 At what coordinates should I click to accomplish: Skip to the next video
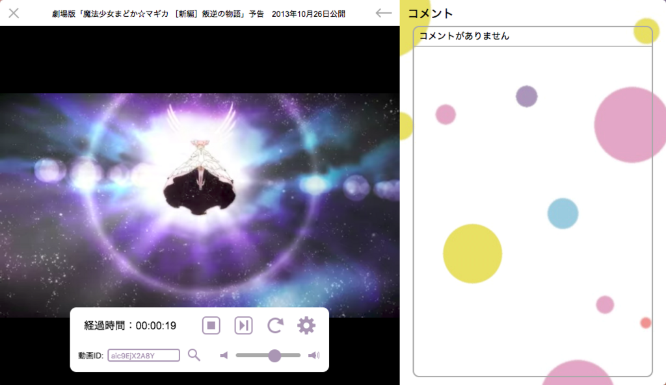point(243,326)
